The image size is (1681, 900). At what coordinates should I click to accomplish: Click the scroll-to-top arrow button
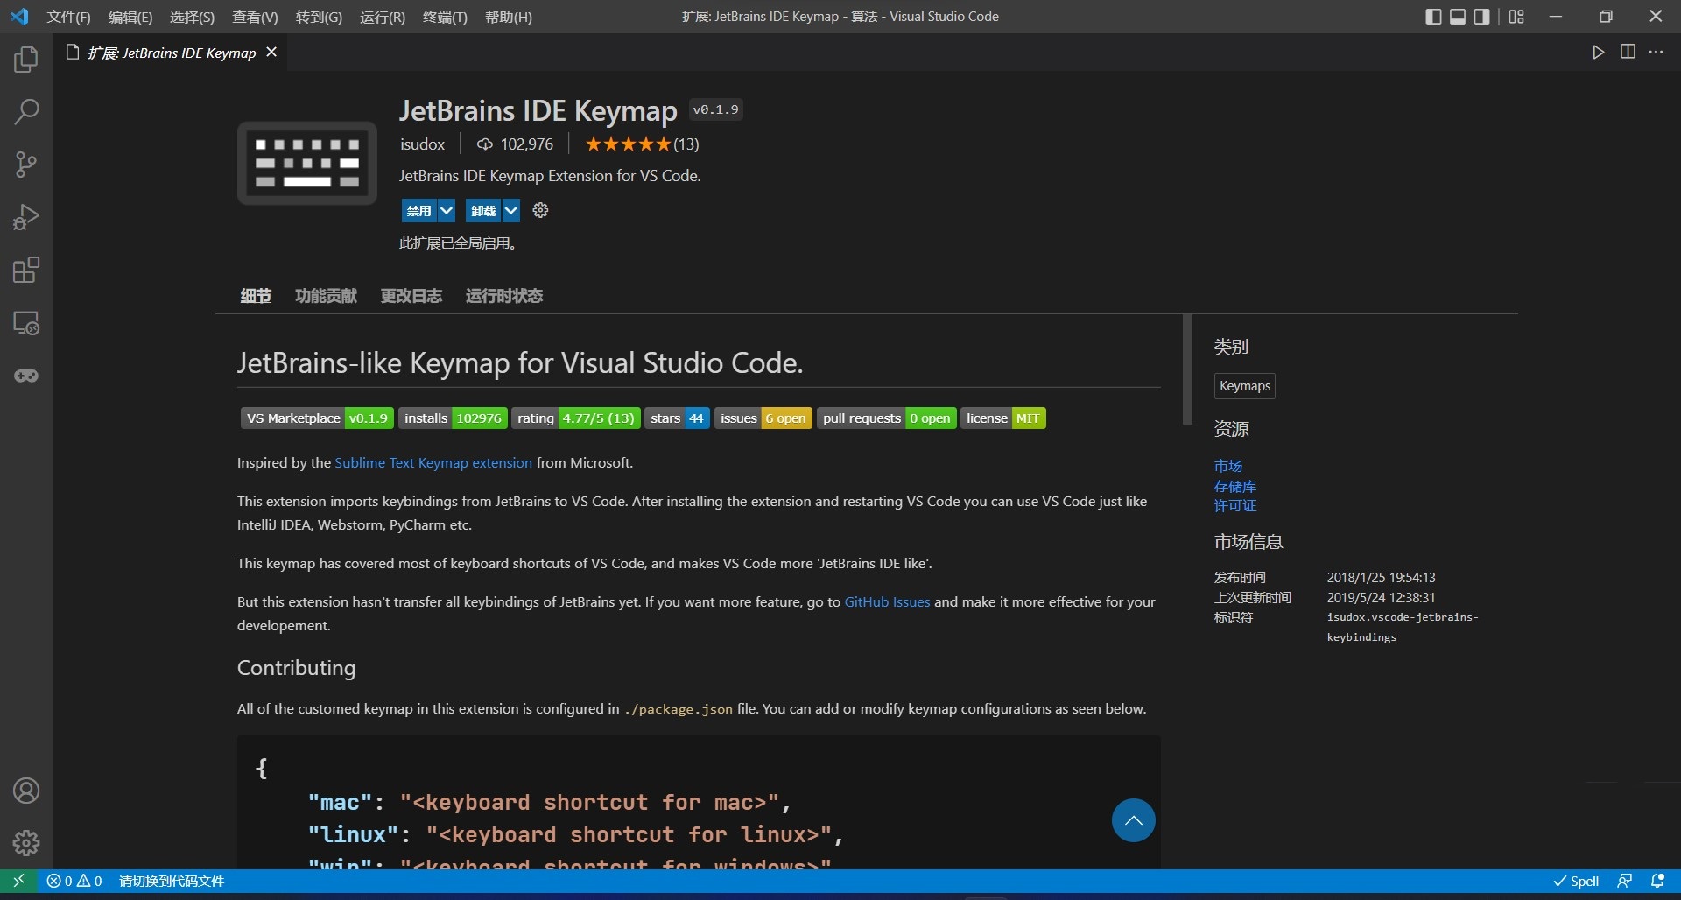[1133, 820]
